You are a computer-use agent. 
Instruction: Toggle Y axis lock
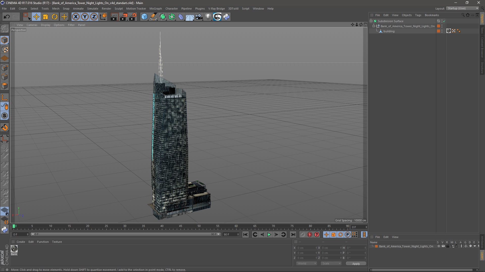click(x=85, y=17)
